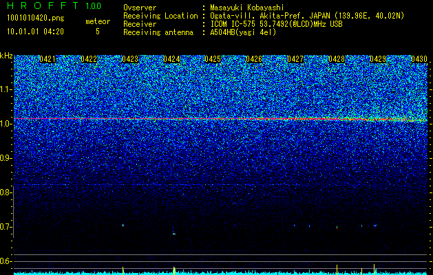433x275 pixels.
Task: Click the 0422 time marker
Action: tap(89, 59)
